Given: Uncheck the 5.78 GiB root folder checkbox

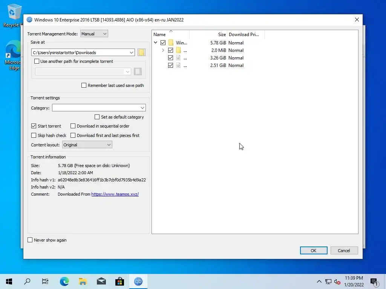Looking at the screenshot, I should pyautogui.click(x=163, y=43).
